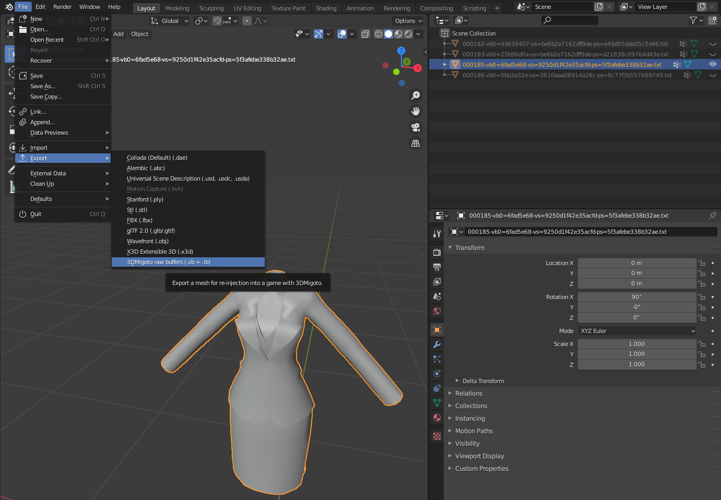Open the Object properties tab
The image size is (721, 500).
[437, 330]
